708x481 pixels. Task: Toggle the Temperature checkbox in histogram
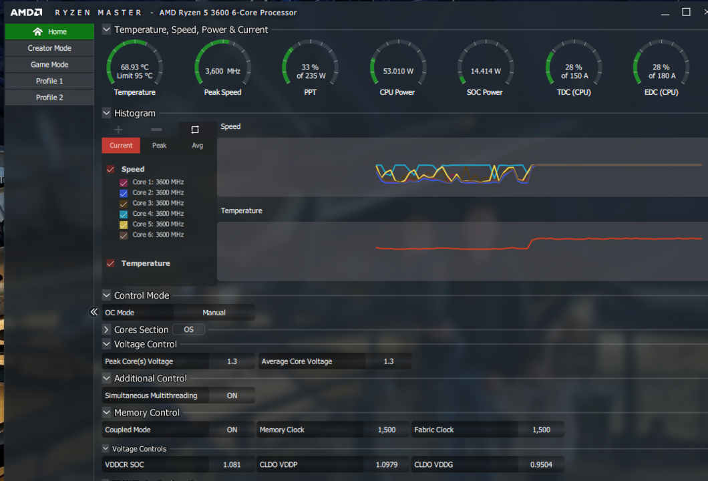(111, 263)
